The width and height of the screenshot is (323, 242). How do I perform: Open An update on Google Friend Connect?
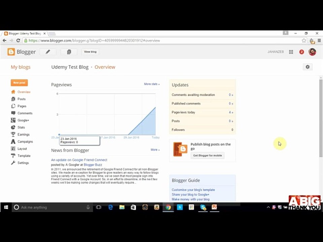tap(79, 160)
